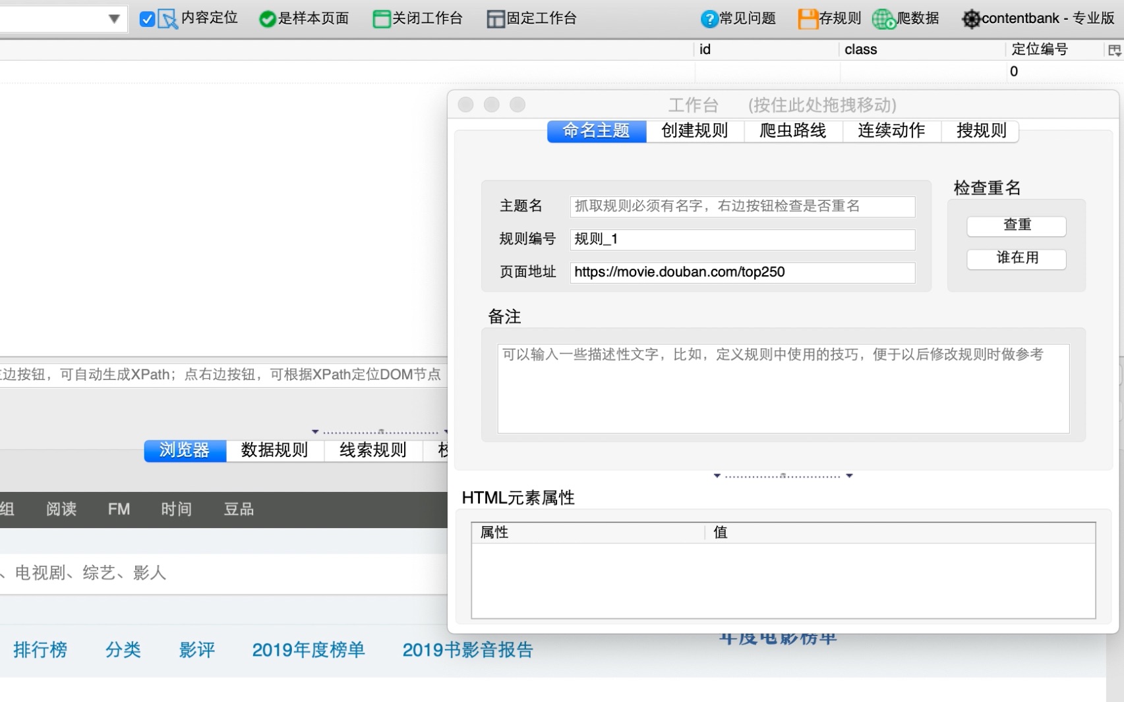This screenshot has height=702, width=1124.
Task: Click the 备注 notes text area
Action: [x=783, y=388]
